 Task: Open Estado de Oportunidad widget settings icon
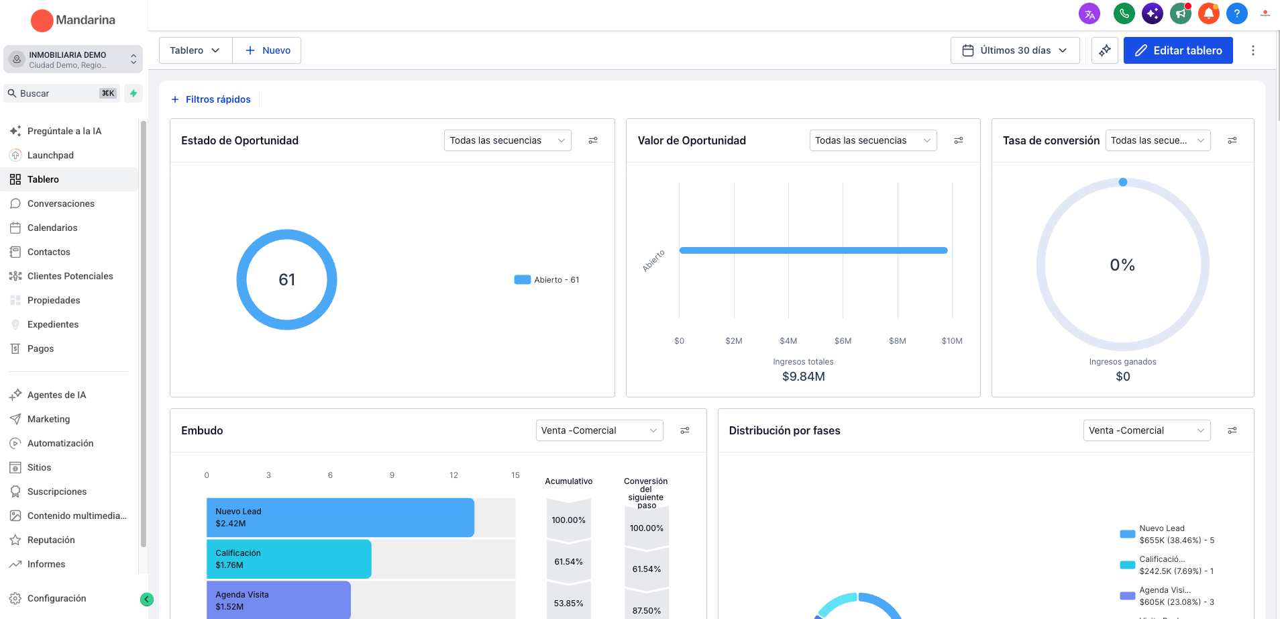click(x=593, y=140)
